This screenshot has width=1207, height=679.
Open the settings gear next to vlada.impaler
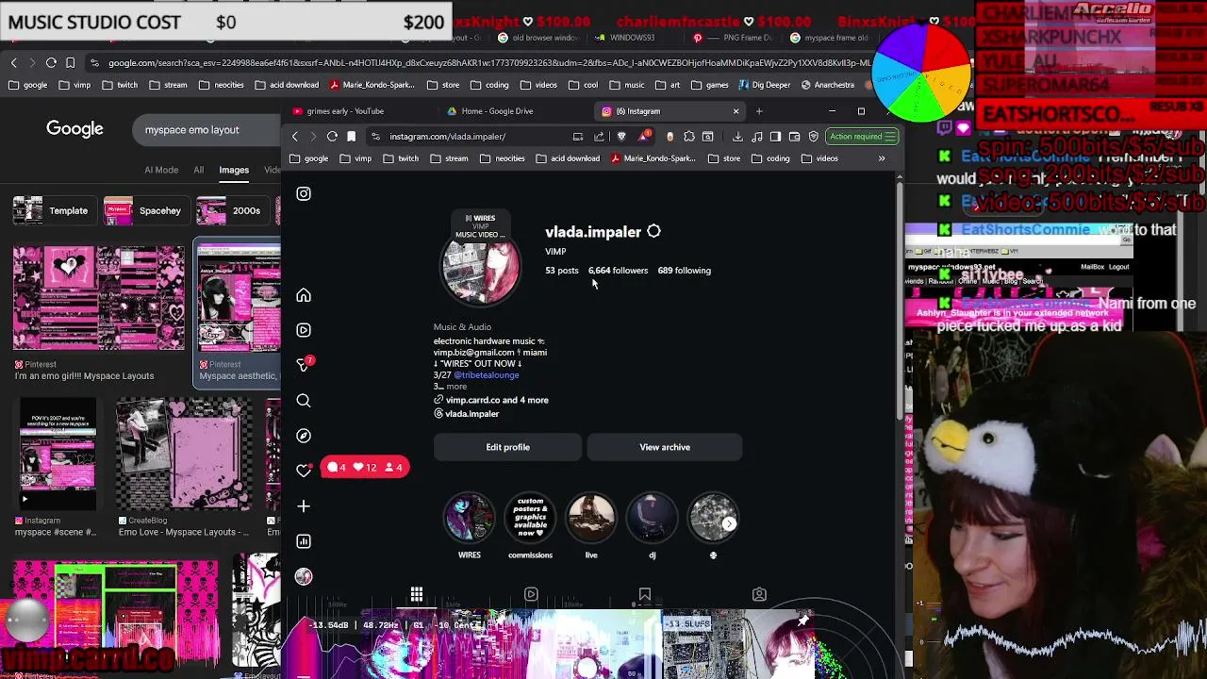[653, 231]
